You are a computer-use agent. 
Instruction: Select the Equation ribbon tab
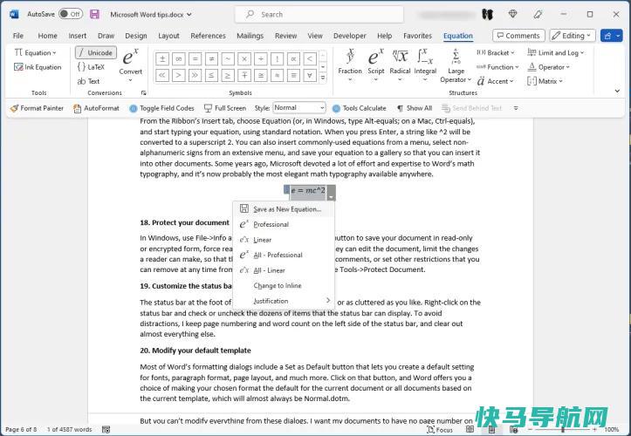458,36
